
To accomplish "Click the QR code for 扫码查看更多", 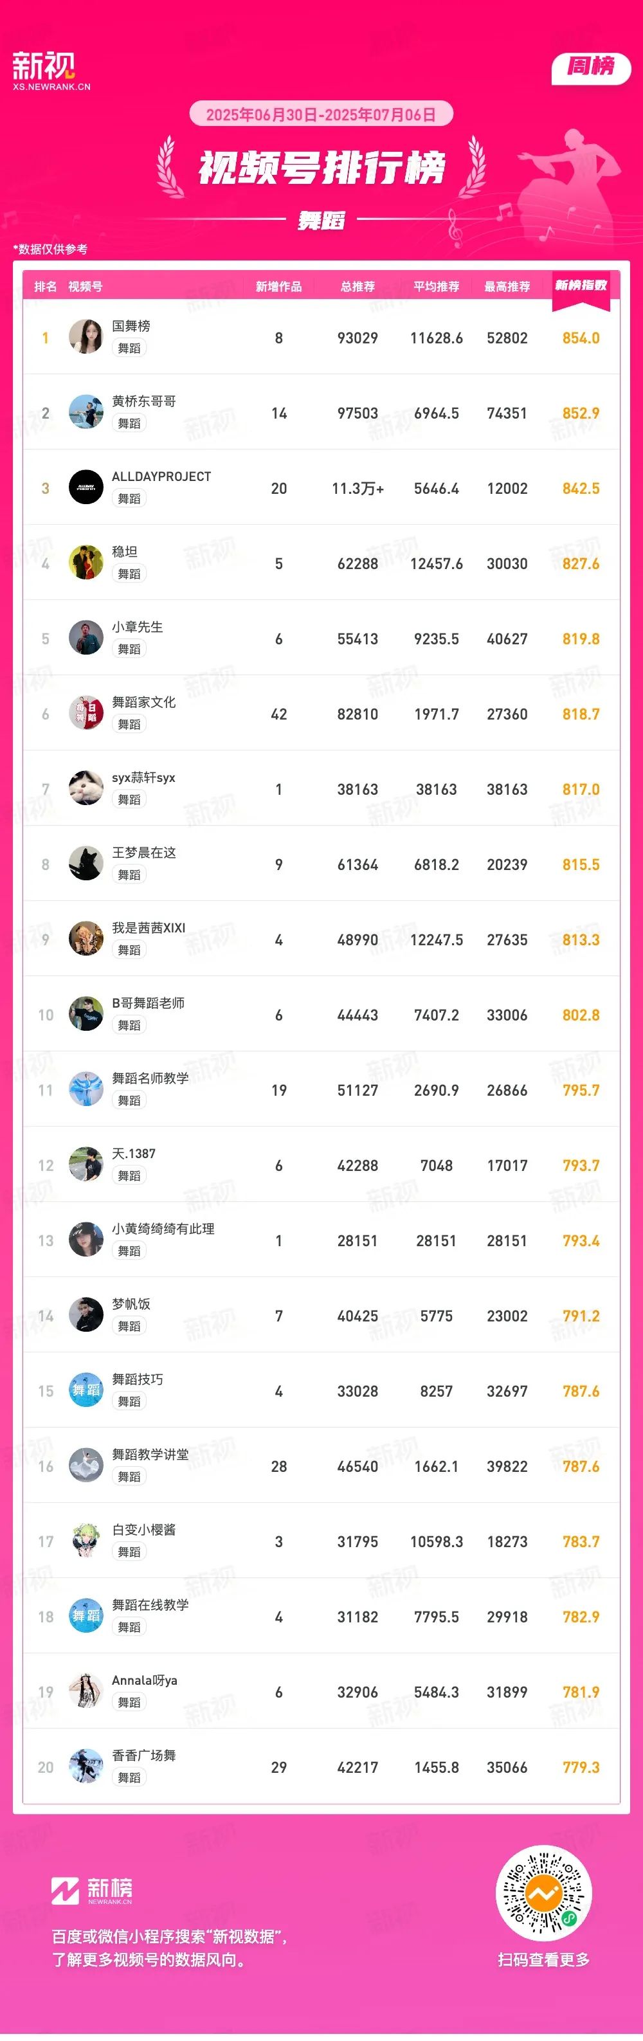I will (543, 1894).
